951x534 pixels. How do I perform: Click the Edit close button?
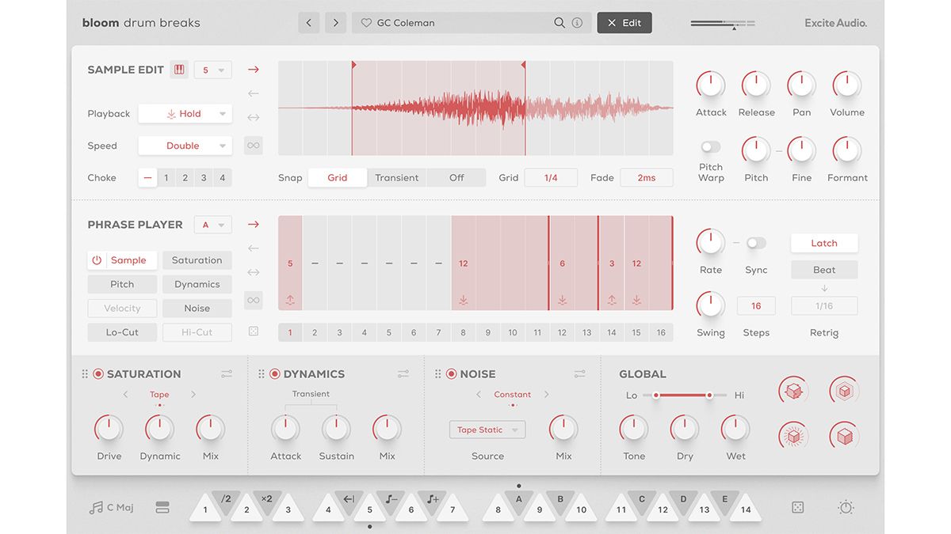pos(624,23)
